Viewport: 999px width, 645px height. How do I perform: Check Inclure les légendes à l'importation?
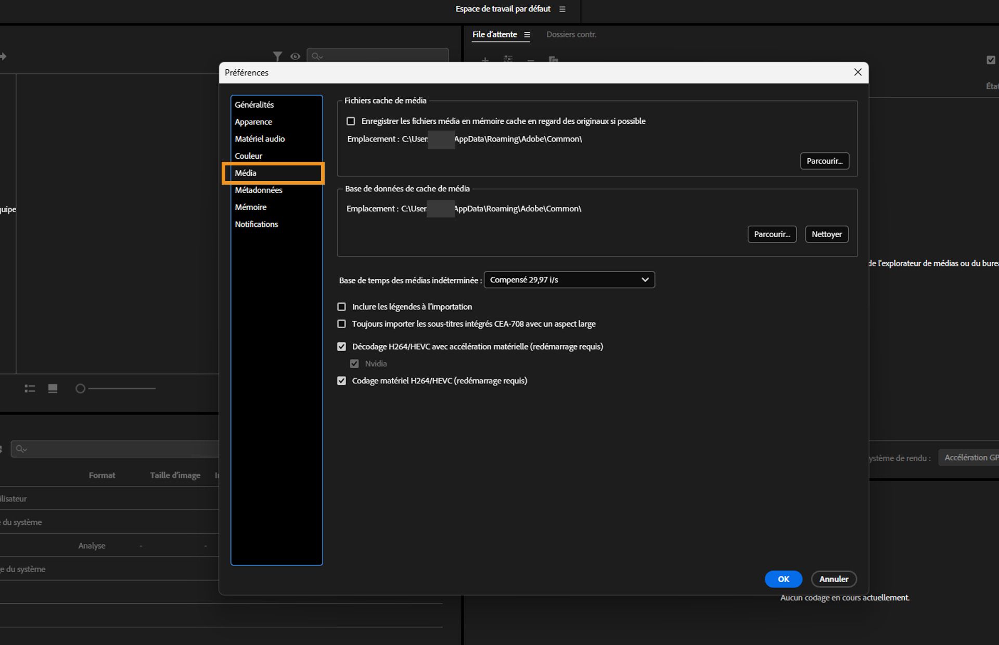(x=342, y=307)
